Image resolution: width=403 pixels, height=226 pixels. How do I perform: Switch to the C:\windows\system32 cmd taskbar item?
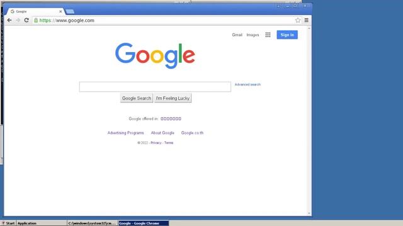point(93,223)
